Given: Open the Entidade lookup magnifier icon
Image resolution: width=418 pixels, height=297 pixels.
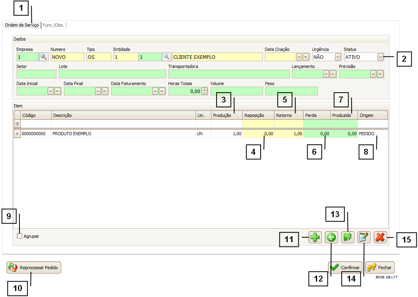Looking at the screenshot, I should (x=167, y=57).
